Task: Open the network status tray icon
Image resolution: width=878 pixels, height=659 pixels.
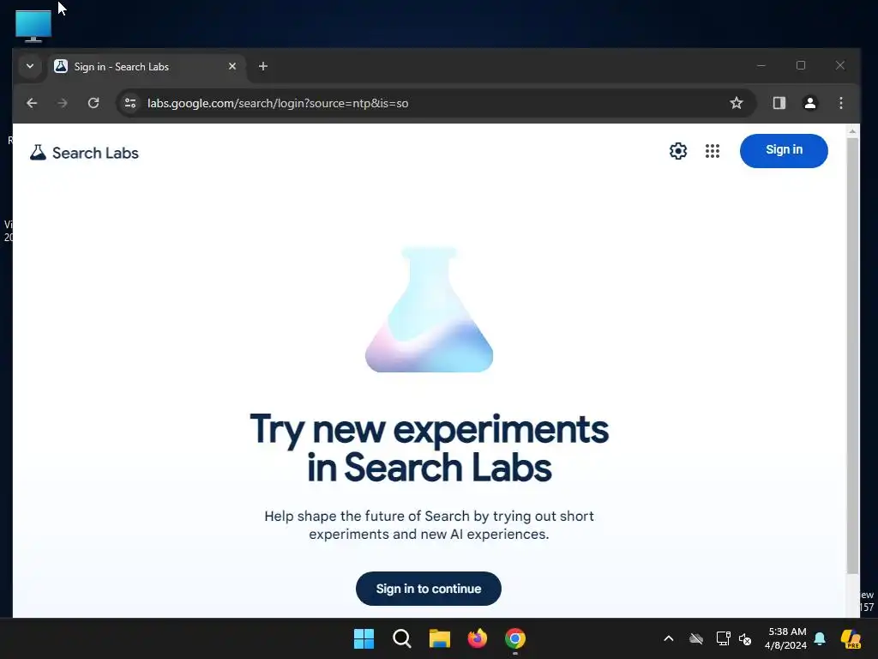Action: [x=723, y=638]
